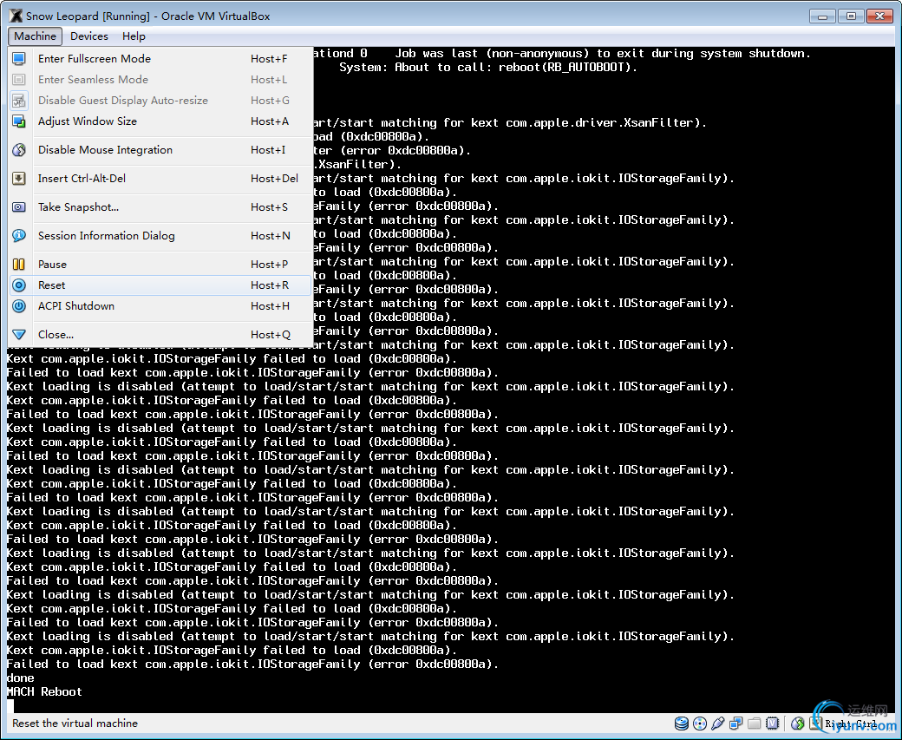Click the shared folders status icon

(755, 724)
